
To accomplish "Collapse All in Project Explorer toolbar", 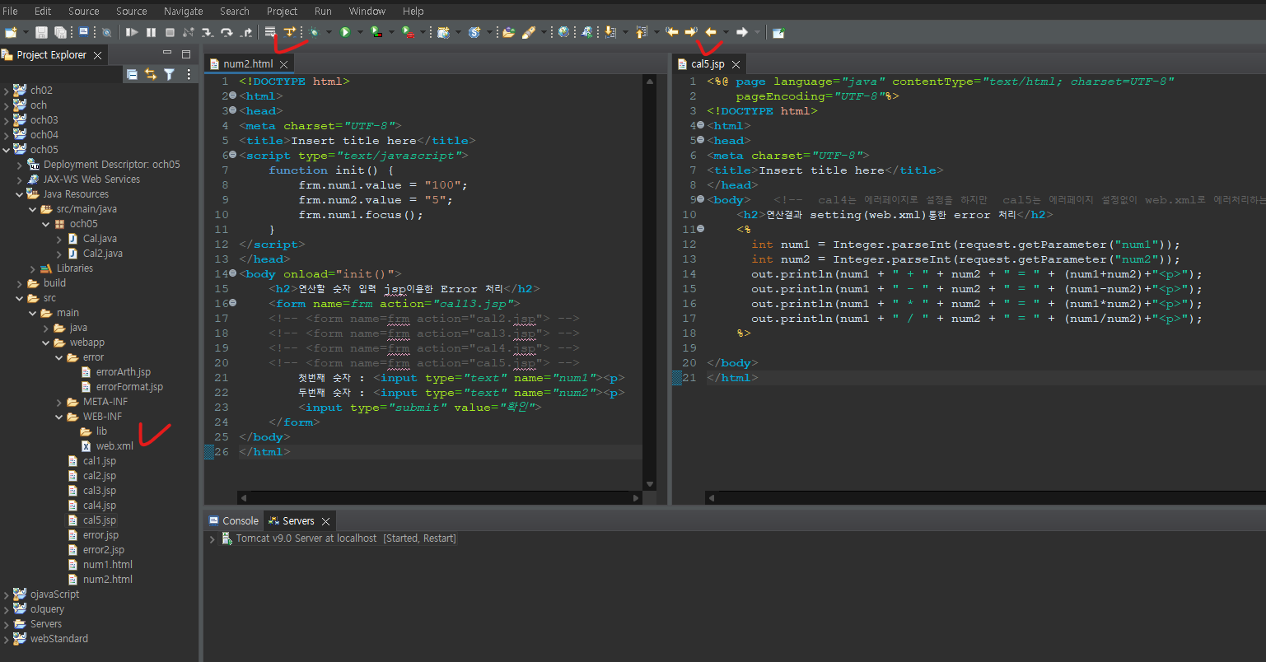I will pyautogui.click(x=132, y=73).
